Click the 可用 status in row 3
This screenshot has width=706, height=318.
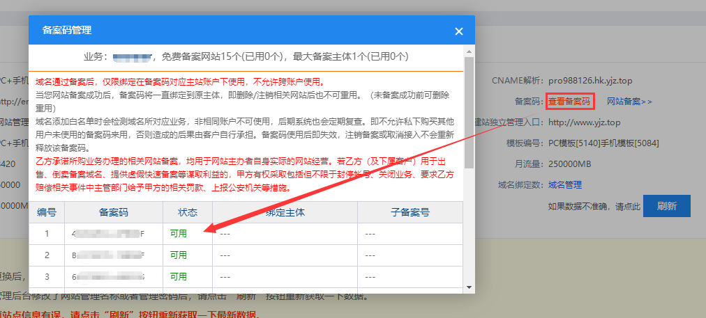(x=179, y=276)
